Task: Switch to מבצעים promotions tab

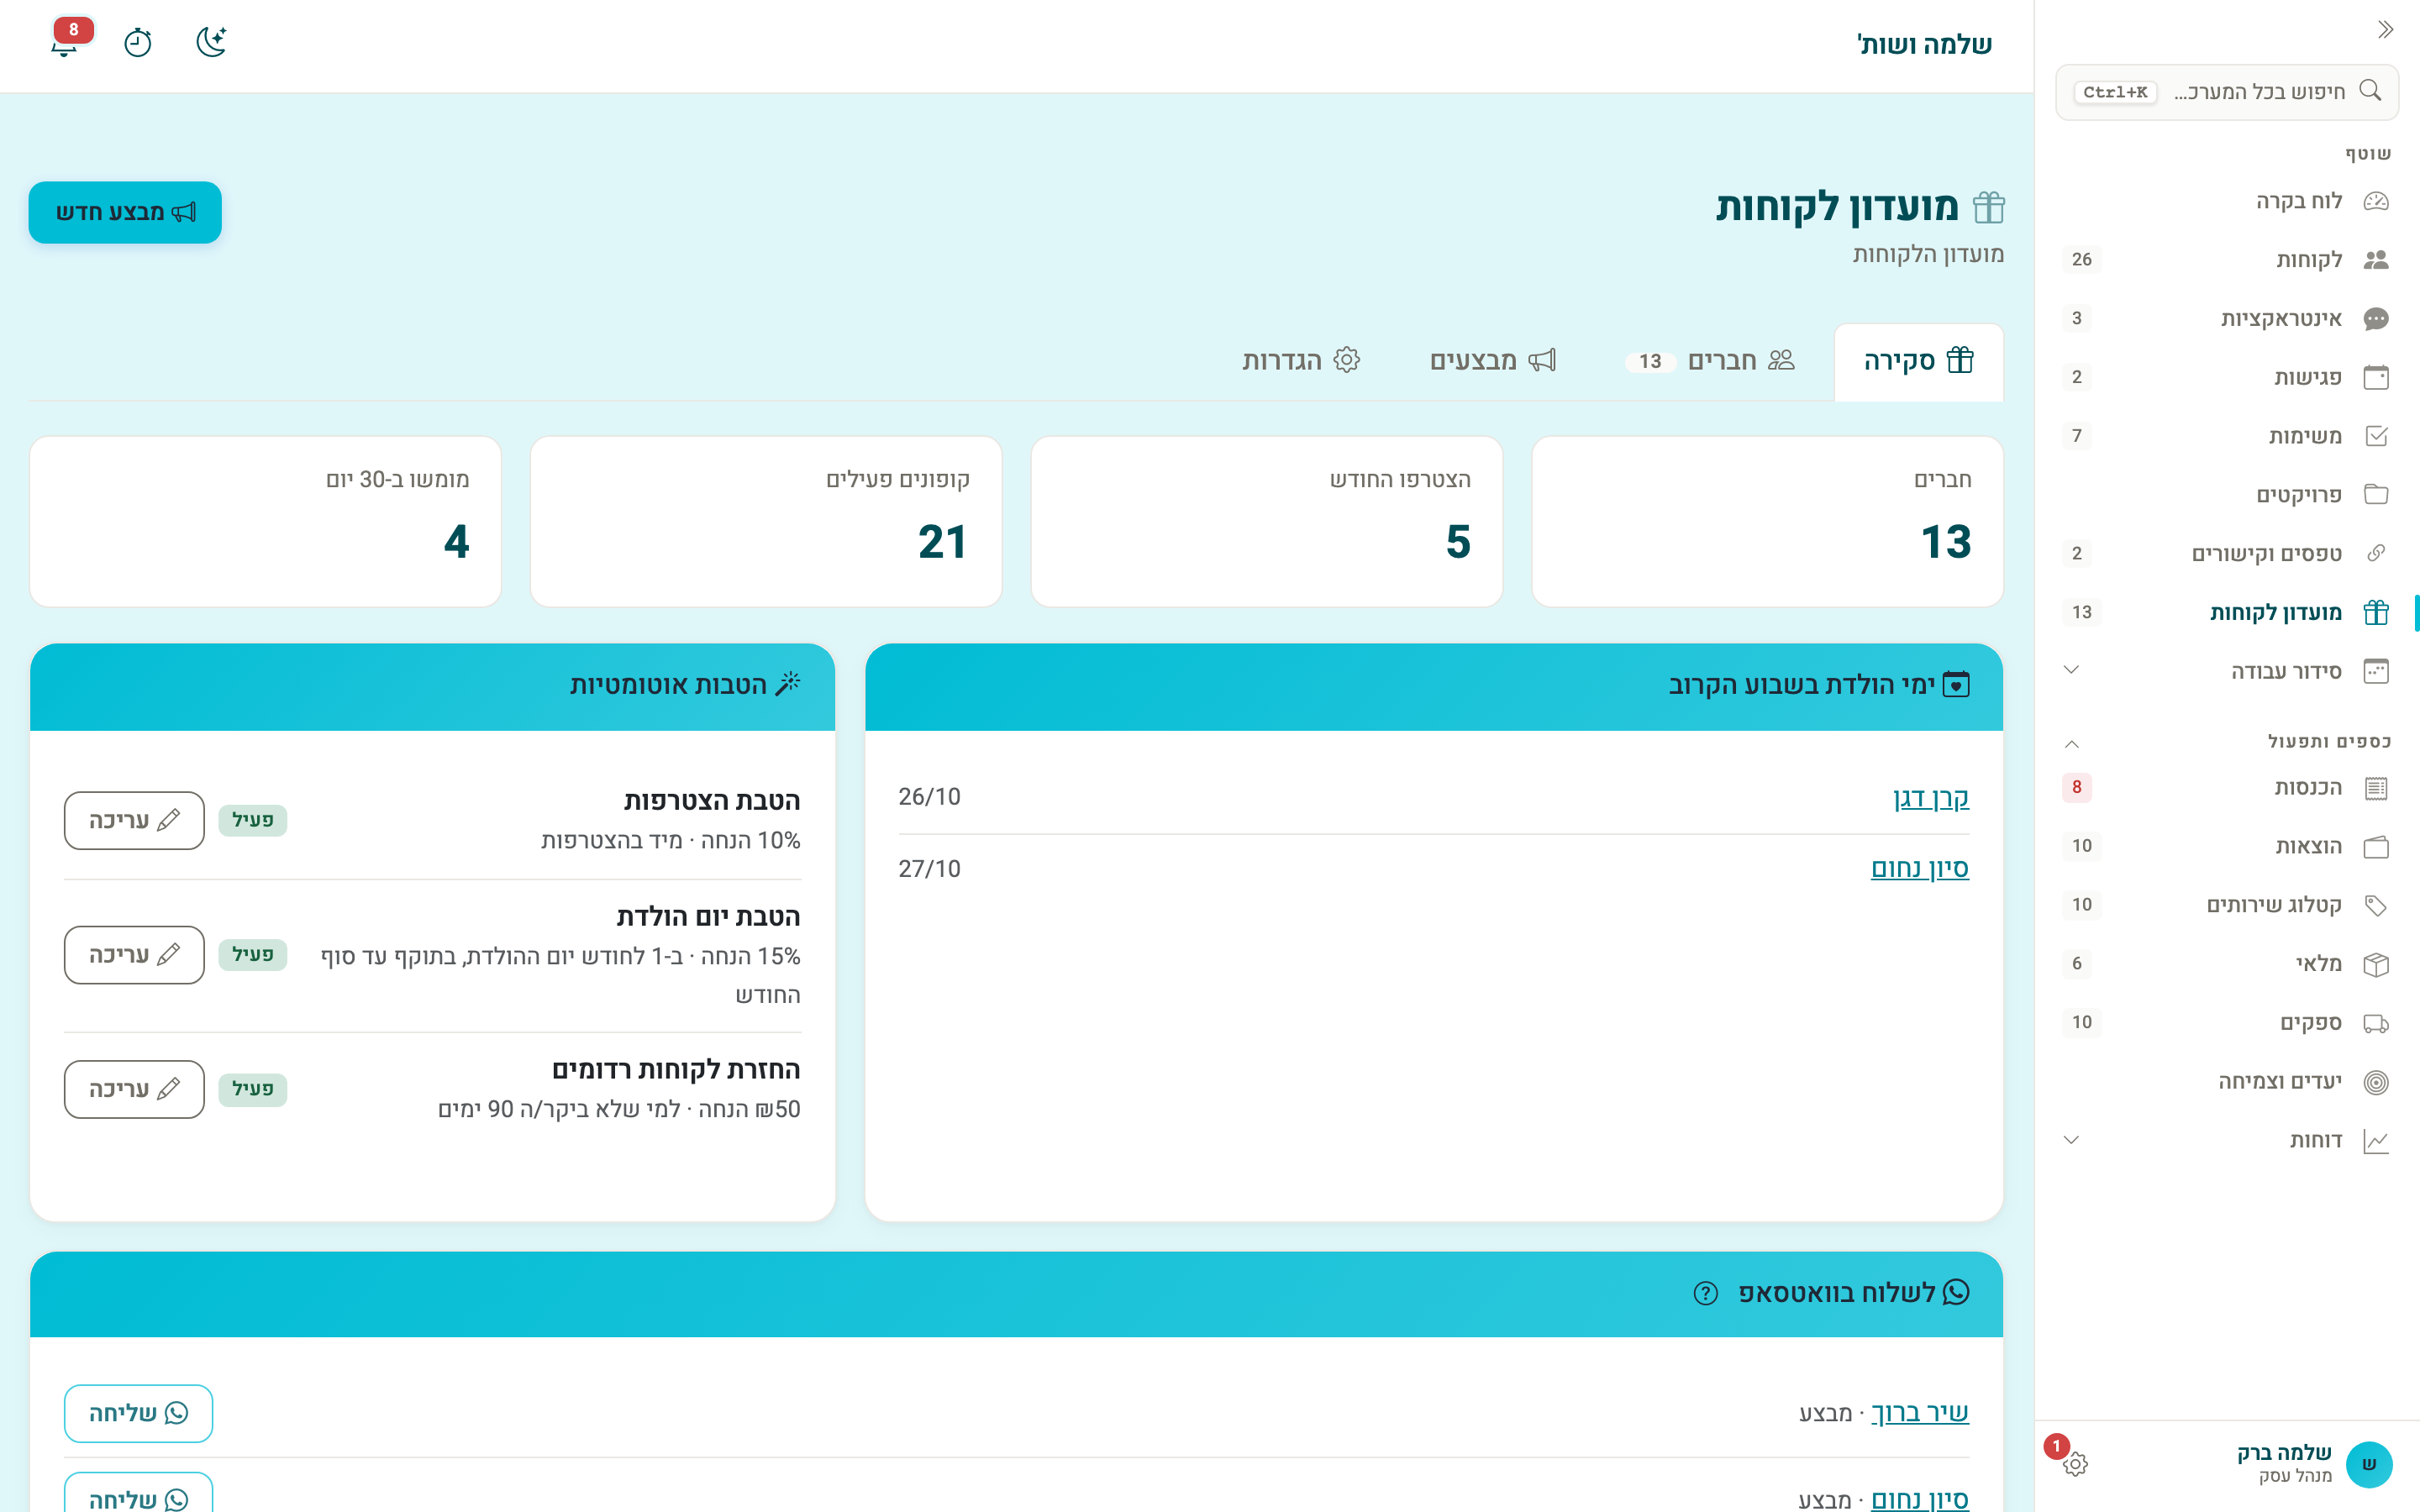Action: tap(1492, 361)
